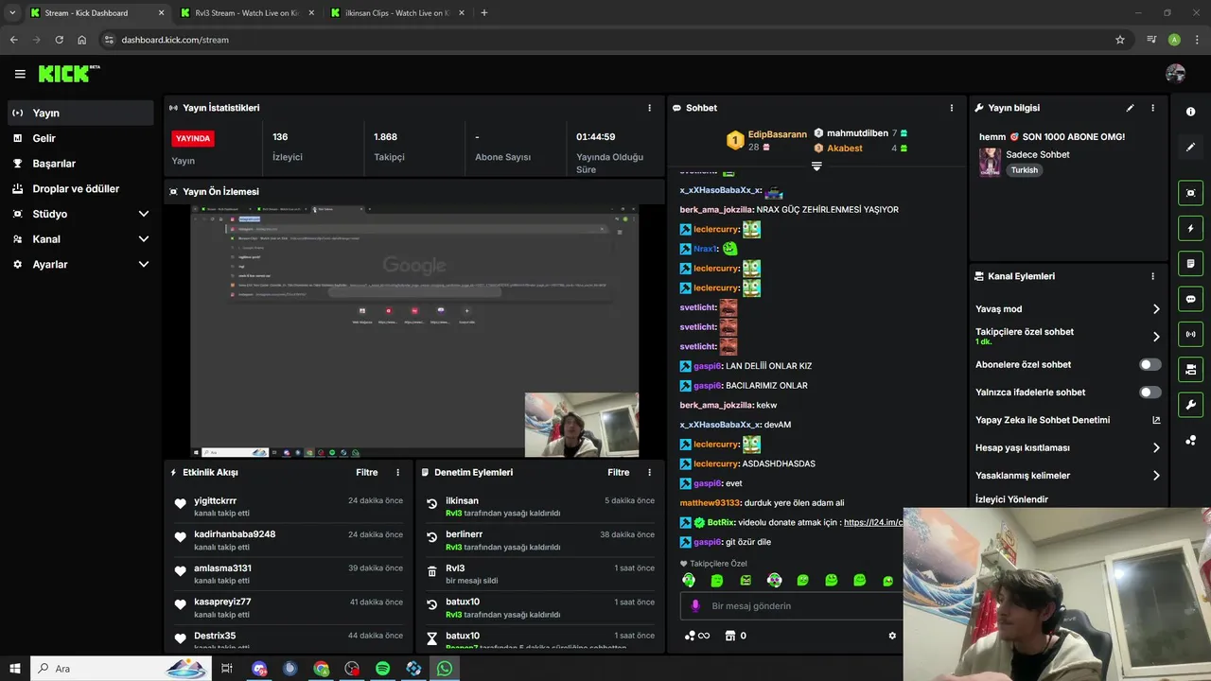Go to Başarılar in sidebar
This screenshot has height=681, width=1211.
pos(79,164)
